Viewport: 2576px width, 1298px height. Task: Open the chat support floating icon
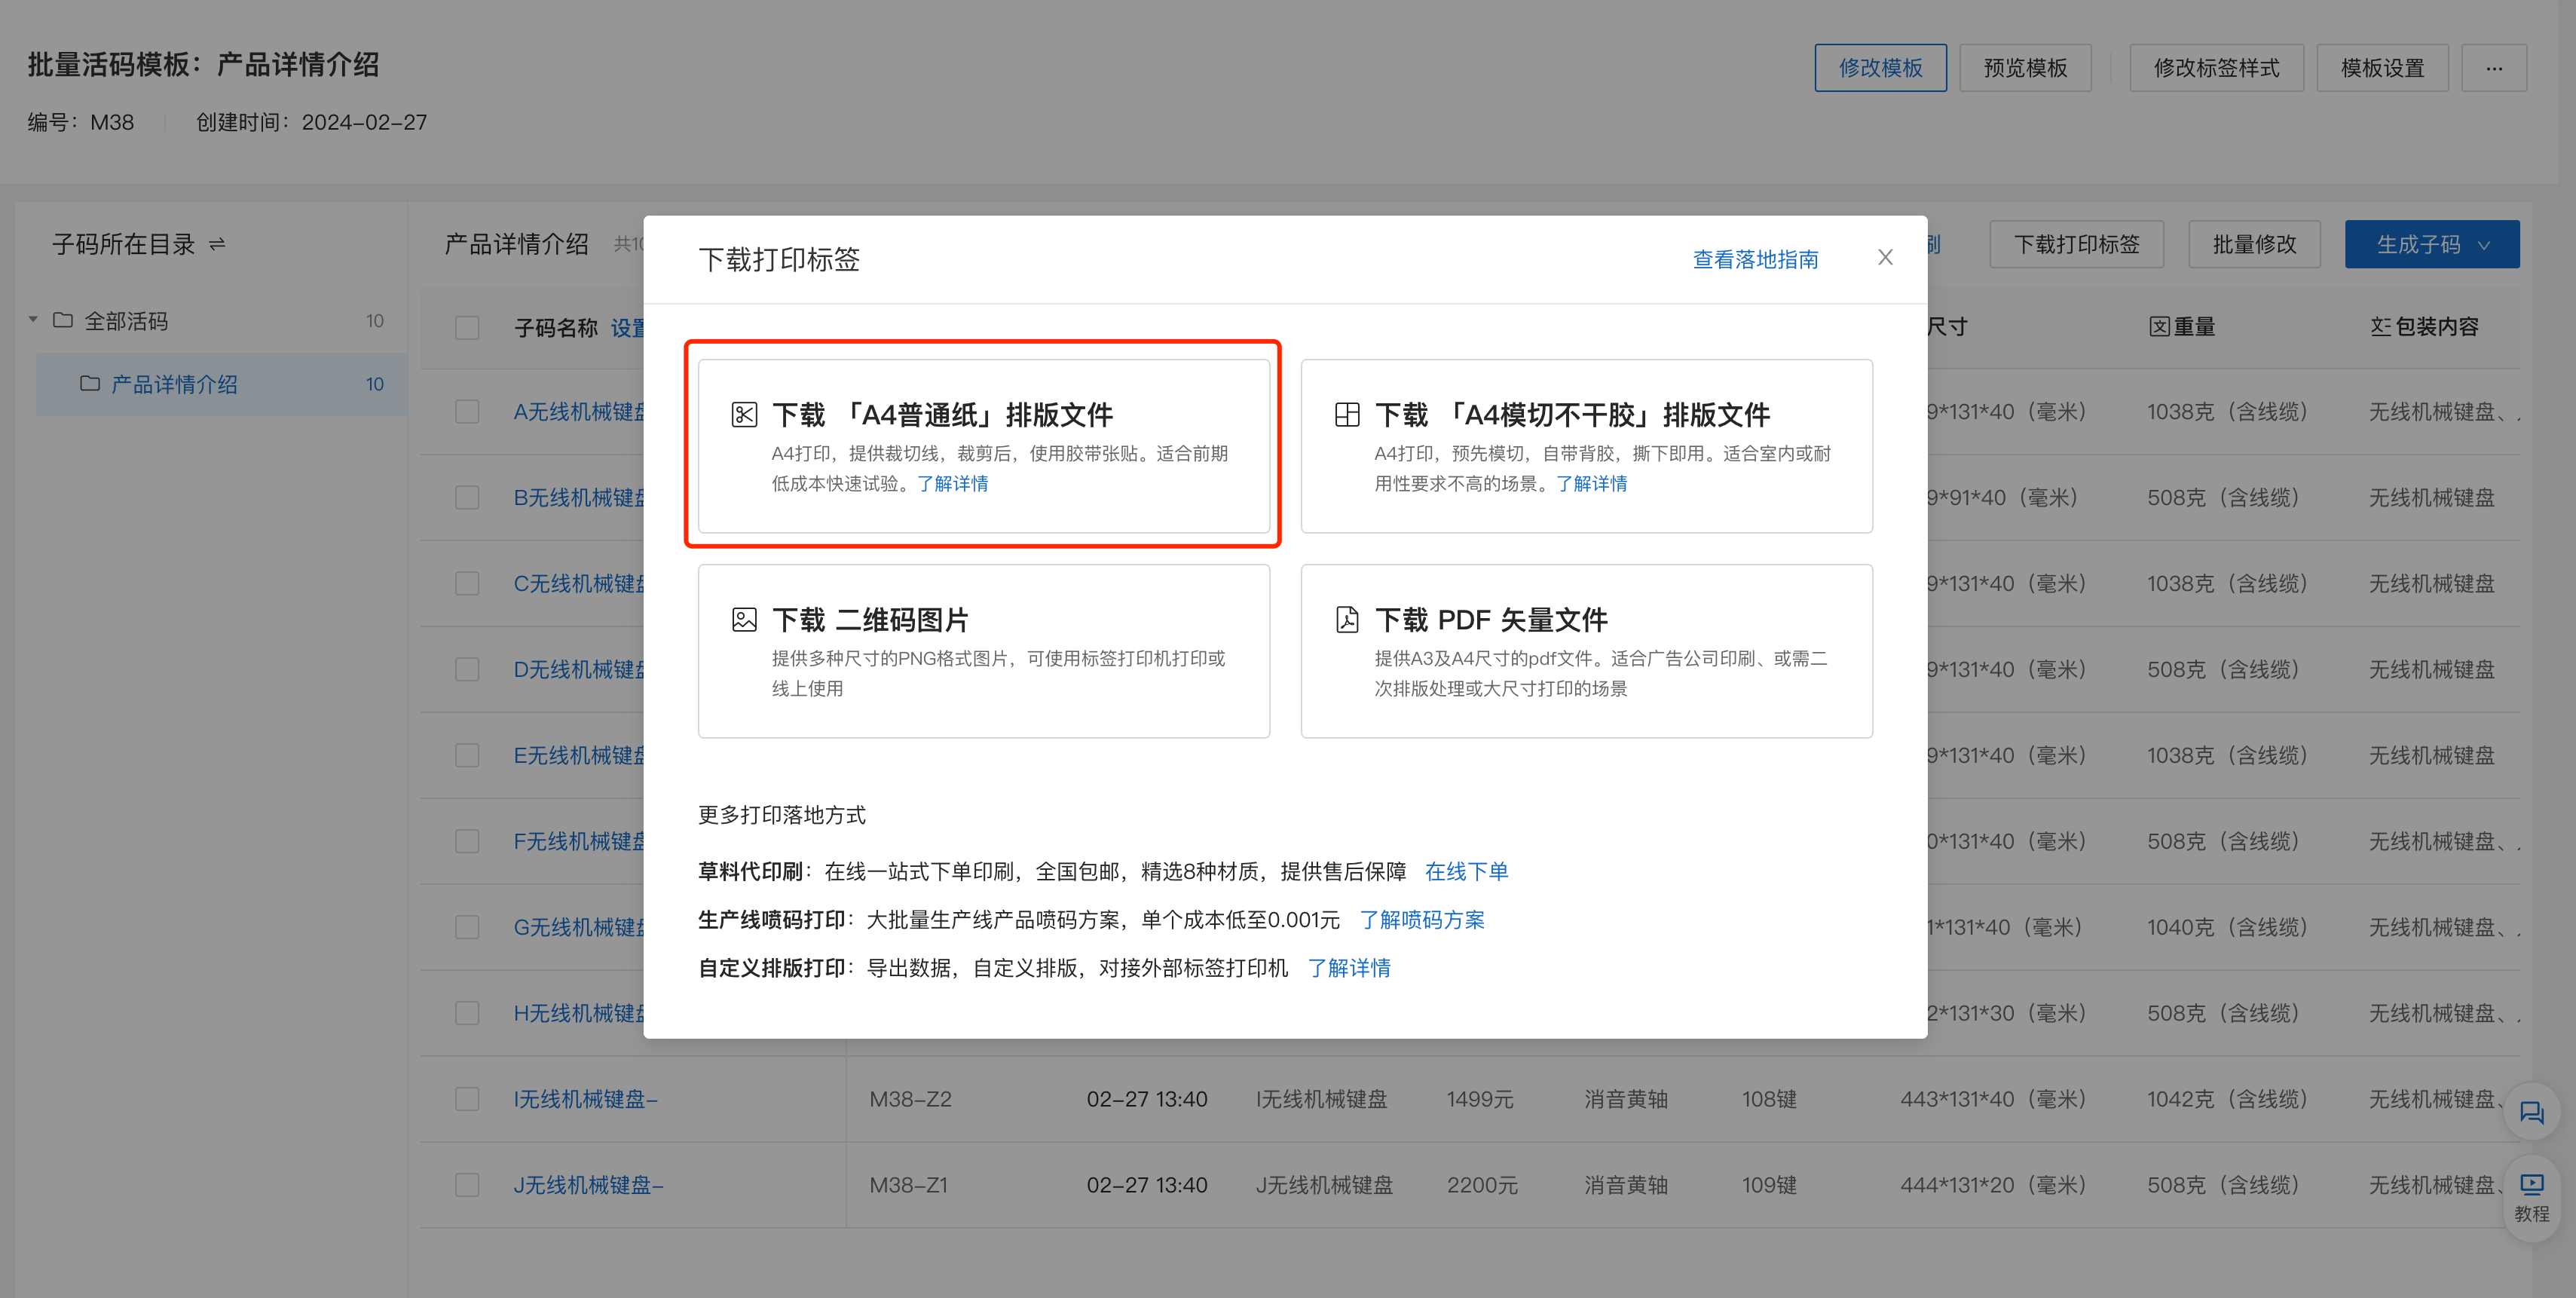pyautogui.click(x=2531, y=1112)
